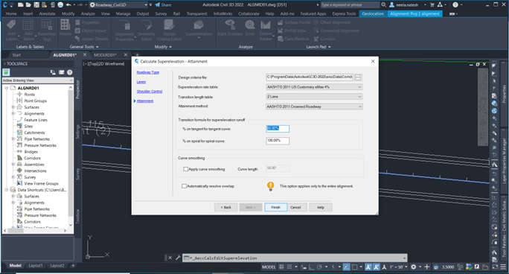The height and width of the screenshot is (274, 509).
Task: Open Active Drawing View dropdown in Toolspace
Action: pyautogui.click(x=38, y=80)
